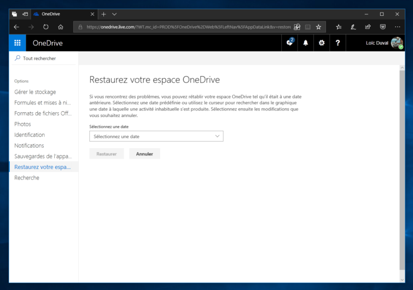The width and height of the screenshot is (413, 290).
Task: Open the Identification option
Action: coord(30,135)
